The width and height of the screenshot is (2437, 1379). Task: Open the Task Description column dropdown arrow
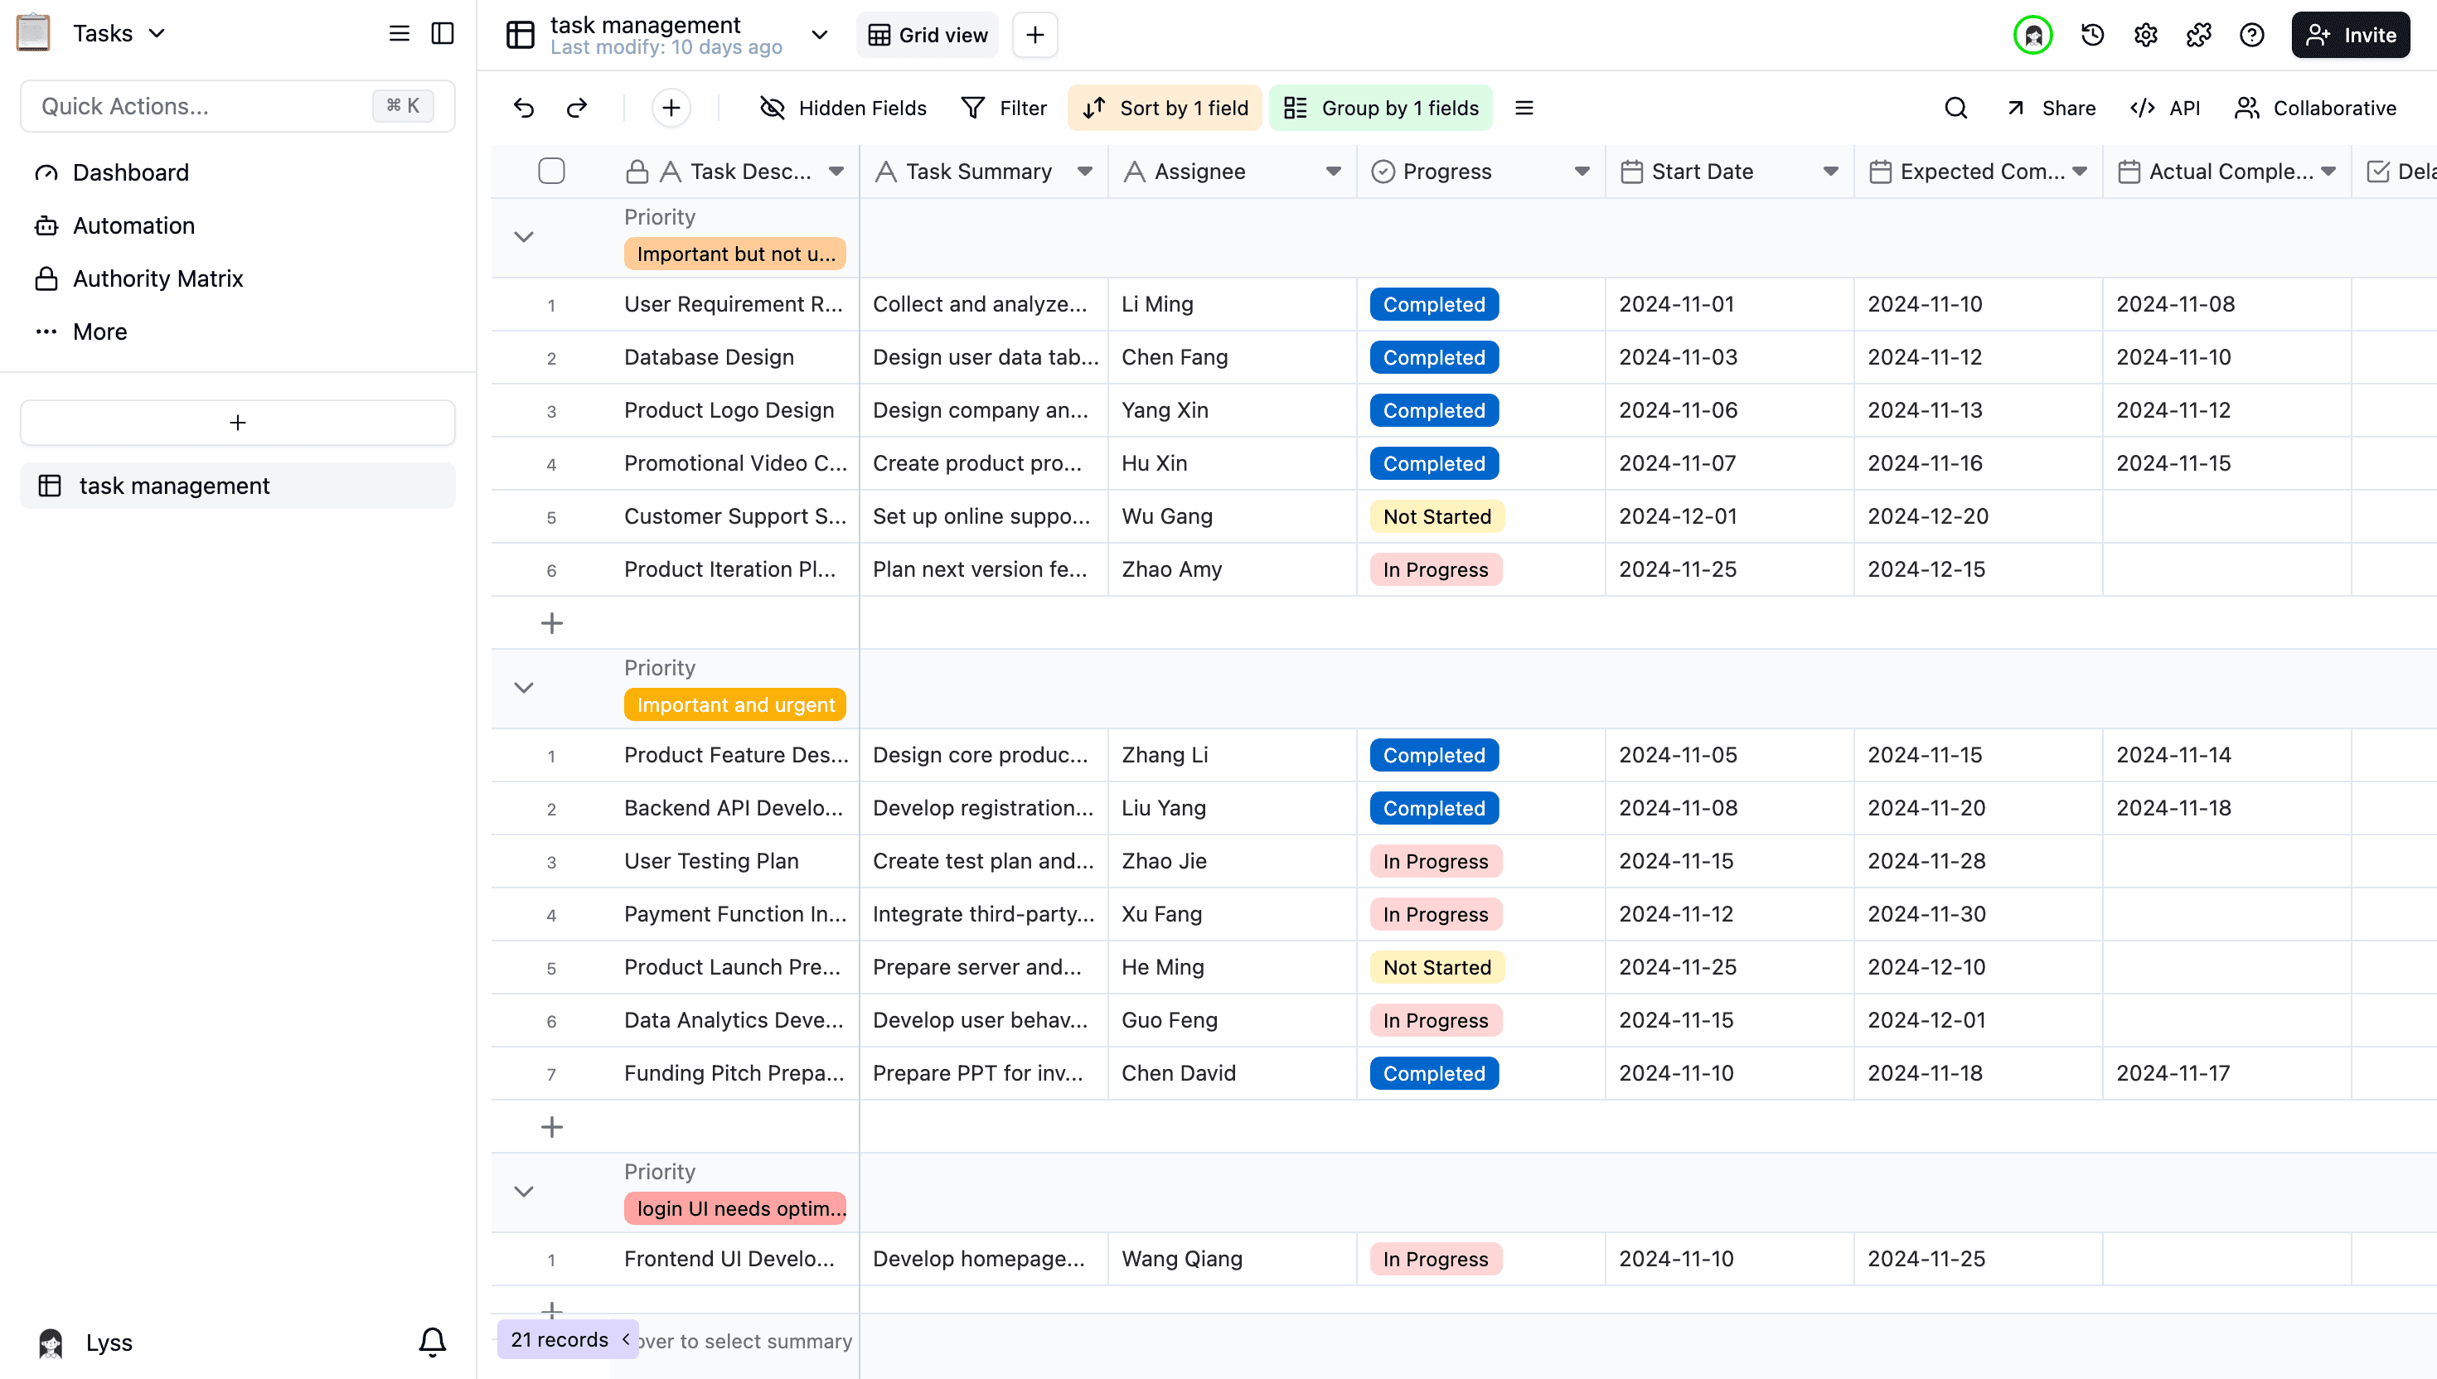coord(836,172)
